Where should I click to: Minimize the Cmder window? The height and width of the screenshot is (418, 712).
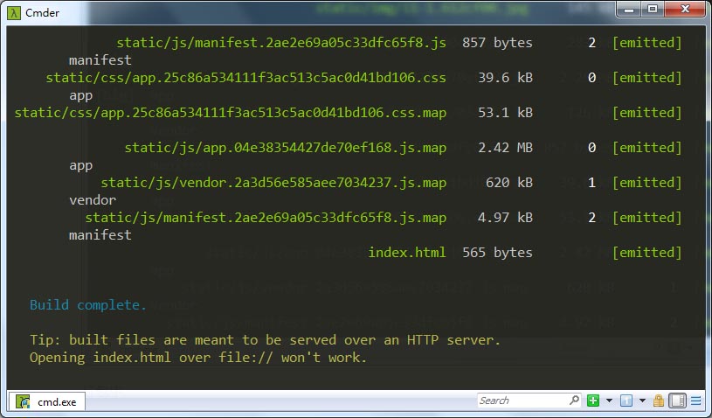[x=629, y=10]
